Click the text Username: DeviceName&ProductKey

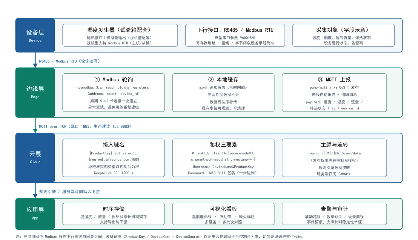[x=223, y=167]
